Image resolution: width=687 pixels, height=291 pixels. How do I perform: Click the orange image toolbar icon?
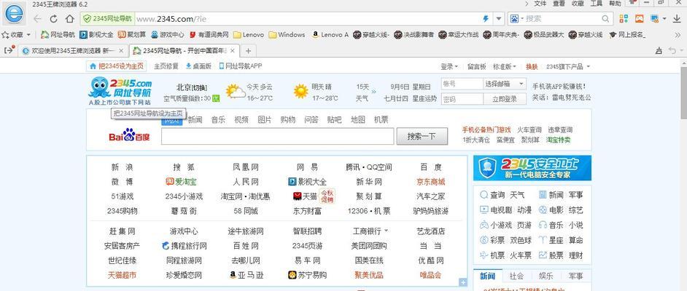tap(640, 18)
